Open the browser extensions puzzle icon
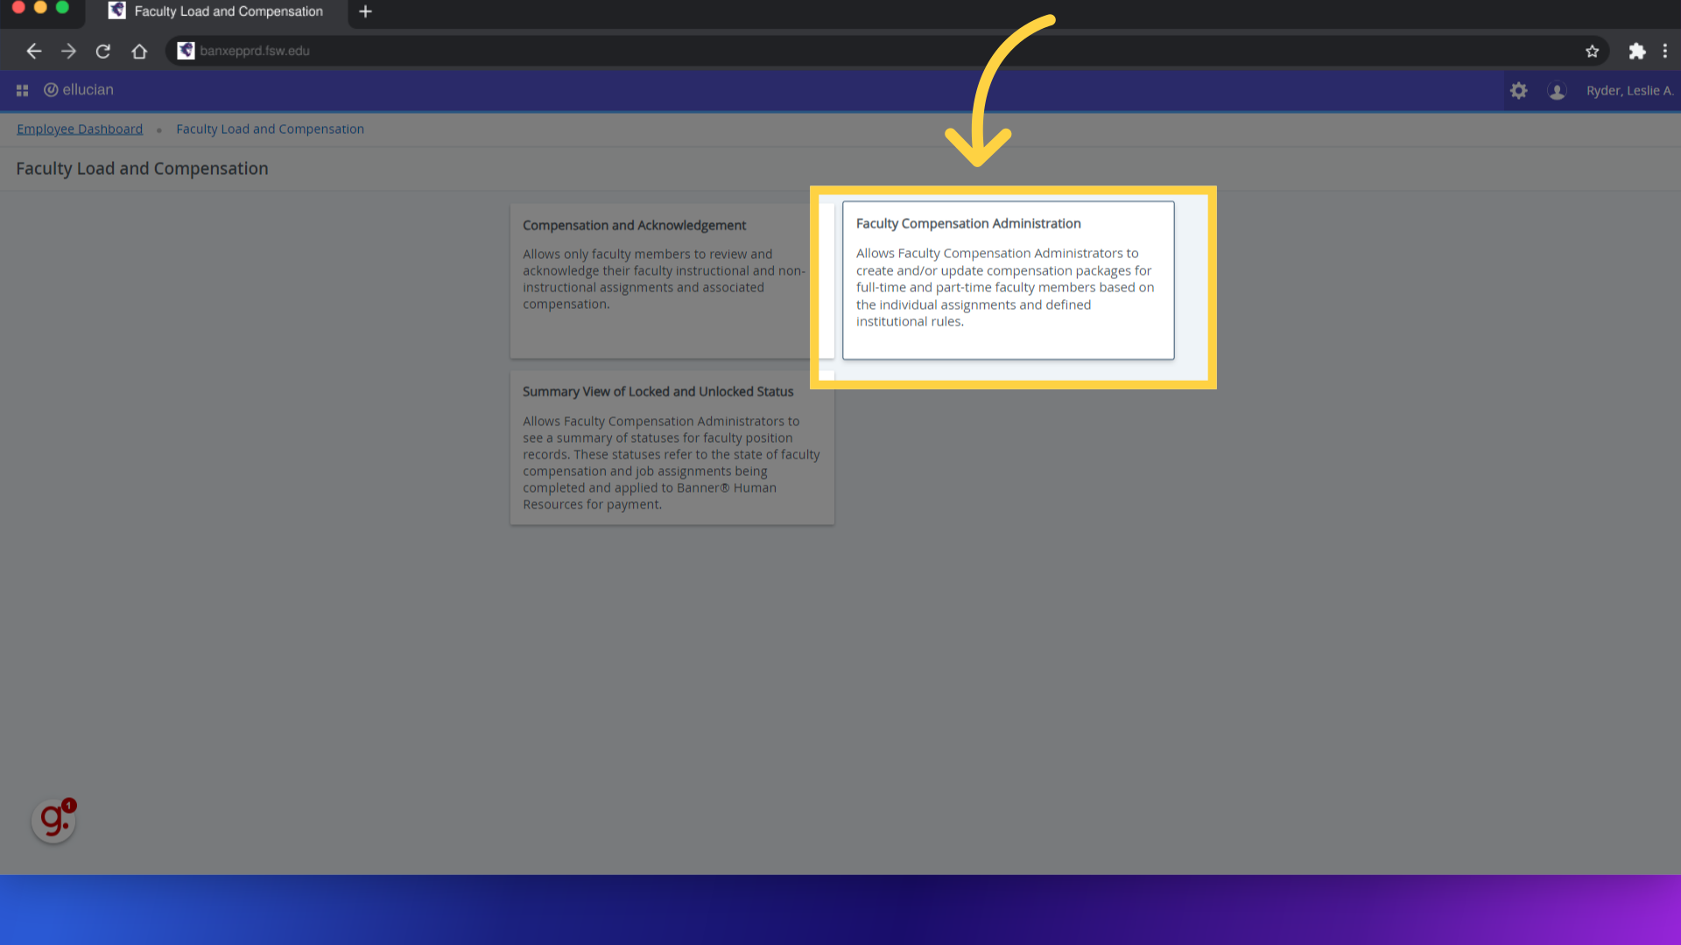This screenshot has width=1681, height=945. click(1636, 51)
